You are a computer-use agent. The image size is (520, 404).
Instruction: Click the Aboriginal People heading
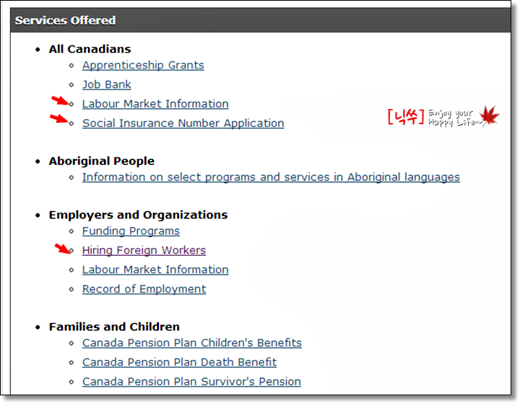[x=102, y=161]
